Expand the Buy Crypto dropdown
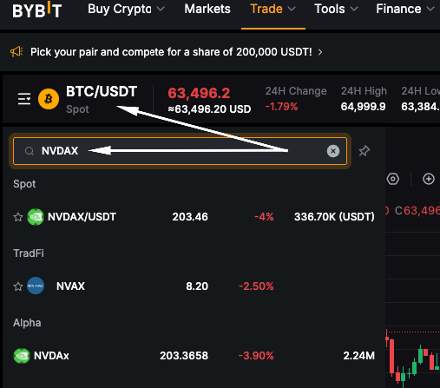 pos(126,9)
